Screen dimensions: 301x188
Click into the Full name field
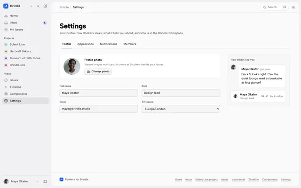pos(99,93)
